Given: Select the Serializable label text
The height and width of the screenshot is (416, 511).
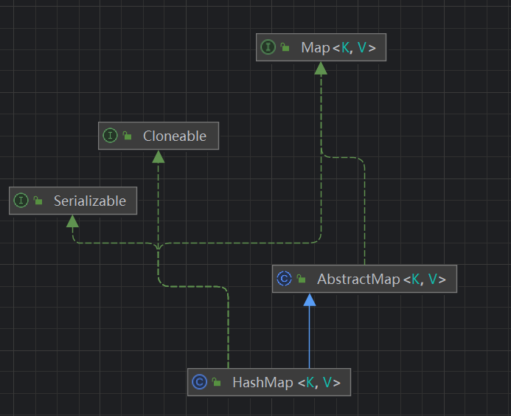Looking at the screenshot, I should [x=89, y=201].
